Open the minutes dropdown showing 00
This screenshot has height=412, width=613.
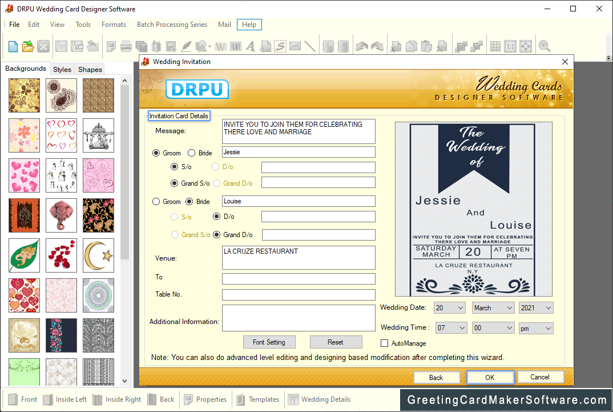(493, 328)
